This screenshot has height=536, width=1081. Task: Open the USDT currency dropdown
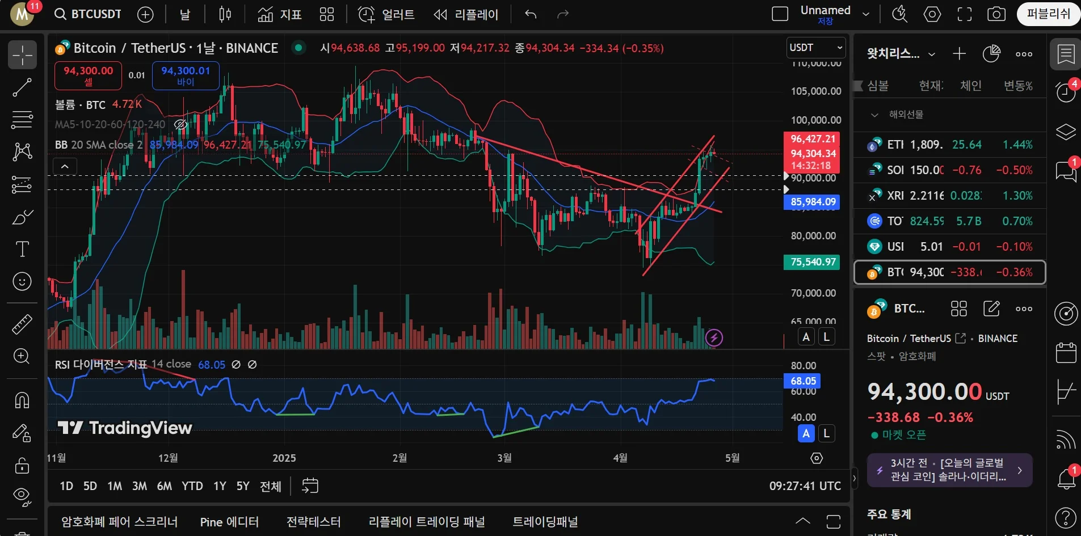click(x=815, y=48)
